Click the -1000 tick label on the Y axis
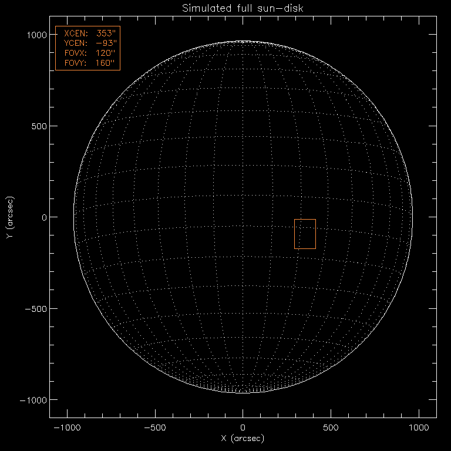 (x=33, y=399)
